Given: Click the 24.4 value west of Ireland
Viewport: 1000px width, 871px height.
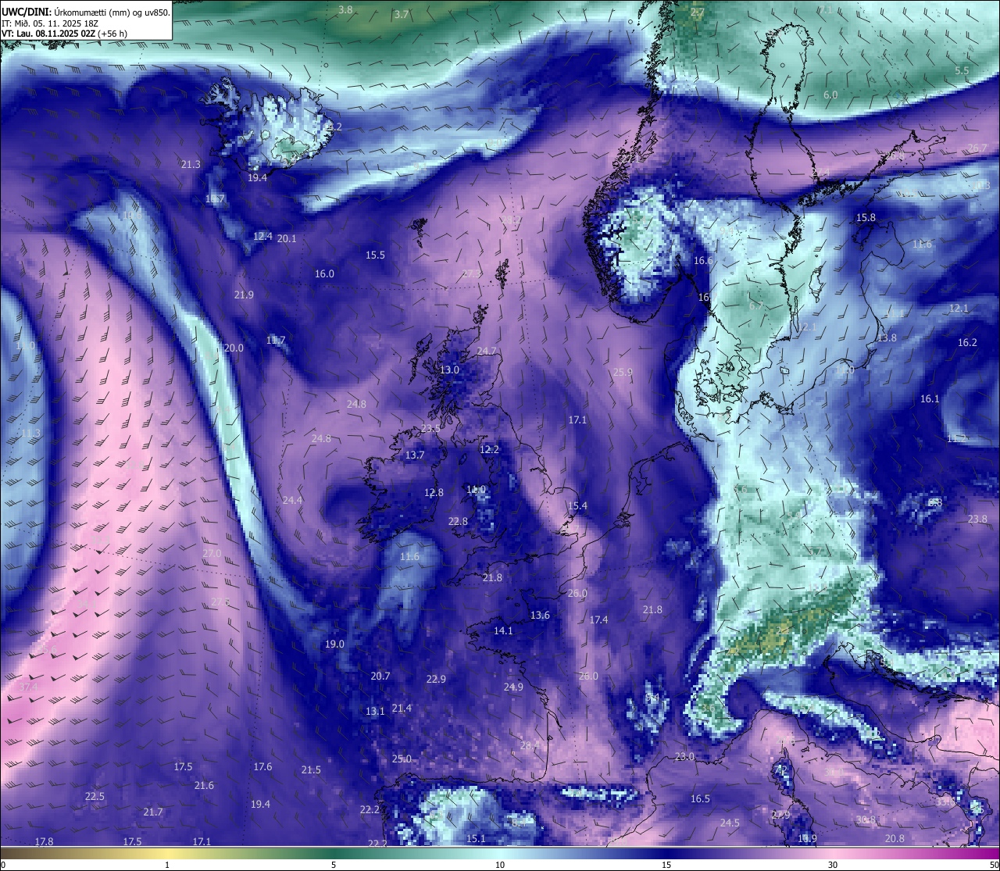Looking at the screenshot, I should [x=292, y=500].
